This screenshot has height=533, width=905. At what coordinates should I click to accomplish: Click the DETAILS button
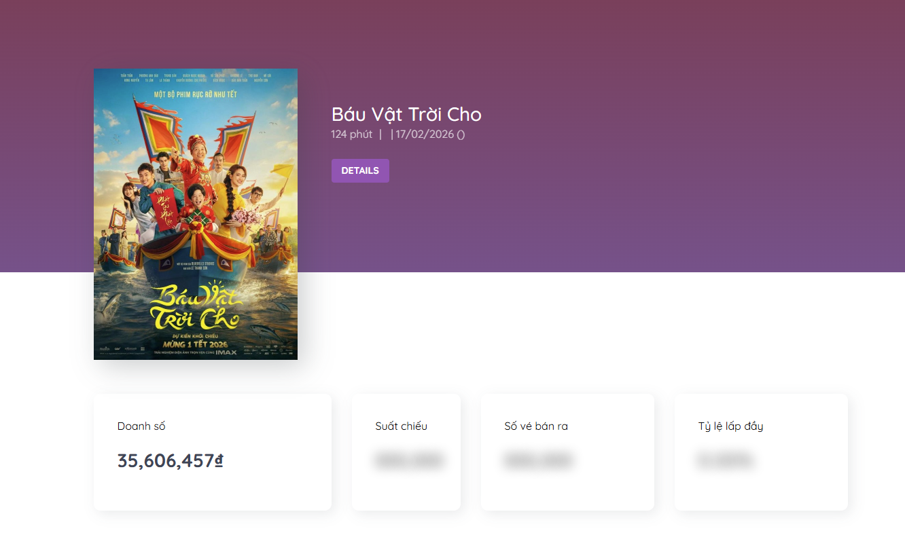(360, 170)
